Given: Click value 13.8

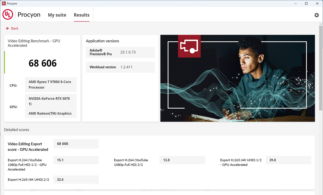Looking at the screenshot, I should coord(182,160).
